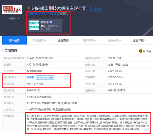
Task: Click the 启信宝 shield logo icon
Action: [x=140, y=51]
